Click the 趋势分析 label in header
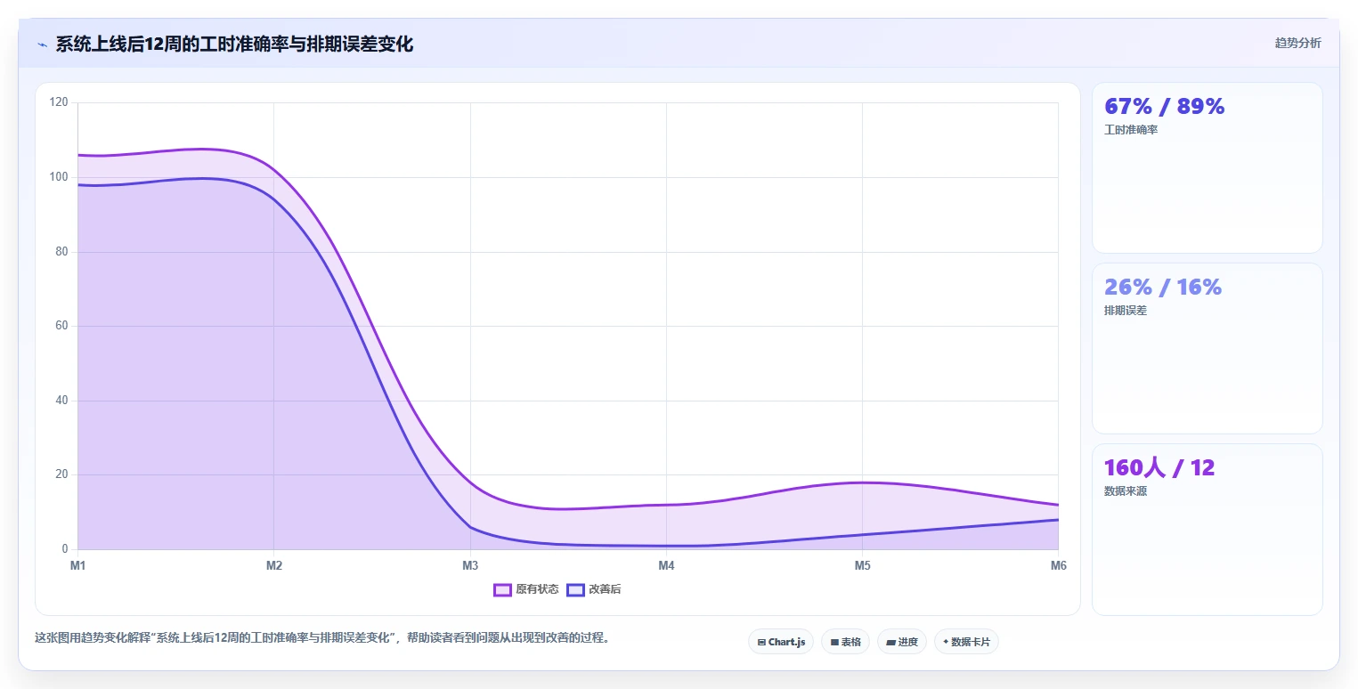Image resolution: width=1358 pixels, height=689 pixels. pos(1298,43)
